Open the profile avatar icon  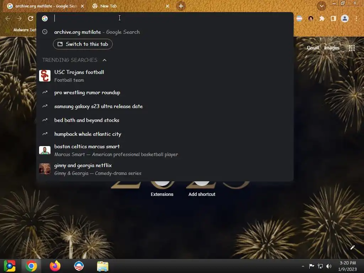345,18
